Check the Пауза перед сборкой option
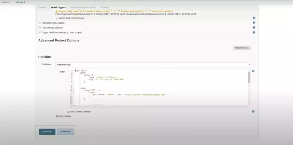The height and width of the screenshot is (145, 293). pyautogui.click(x=39, y=27)
